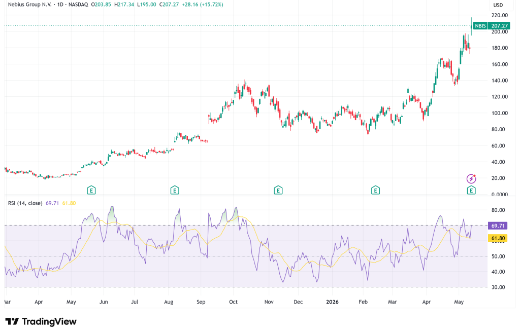The height and width of the screenshot is (335, 520).
Task: Click the +28.16 (+15.72%) change value
Action: point(203,5)
